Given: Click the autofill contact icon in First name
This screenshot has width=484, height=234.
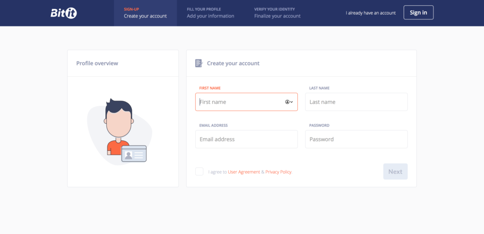Looking at the screenshot, I should (287, 102).
